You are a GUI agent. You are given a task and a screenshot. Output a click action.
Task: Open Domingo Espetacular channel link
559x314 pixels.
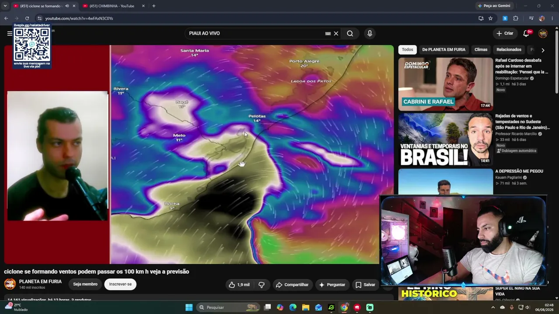click(512, 78)
